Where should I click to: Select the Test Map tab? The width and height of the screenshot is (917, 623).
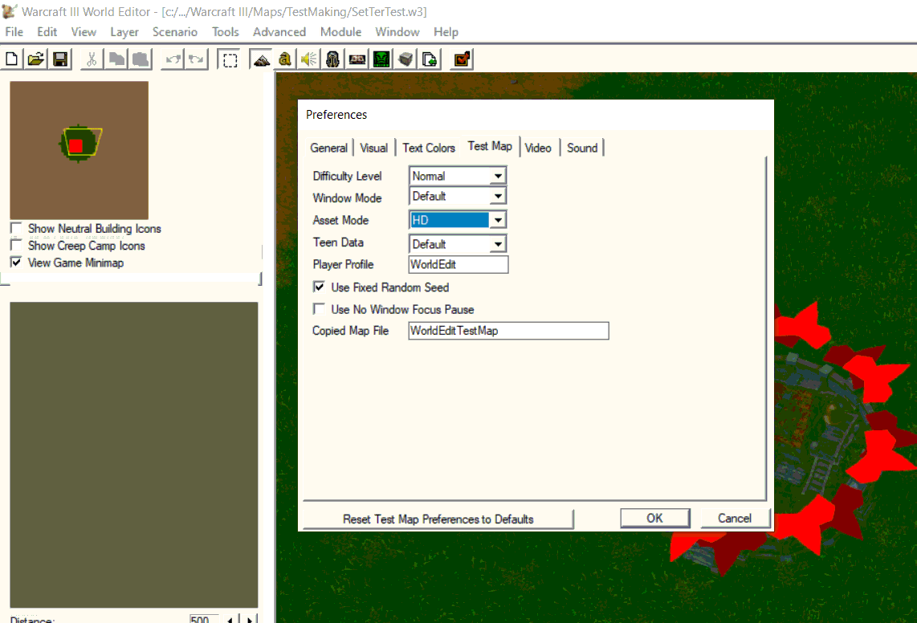tap(490, 146)
